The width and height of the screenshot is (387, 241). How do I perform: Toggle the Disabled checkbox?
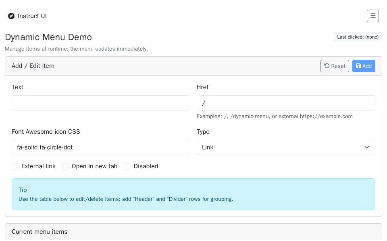127,166
